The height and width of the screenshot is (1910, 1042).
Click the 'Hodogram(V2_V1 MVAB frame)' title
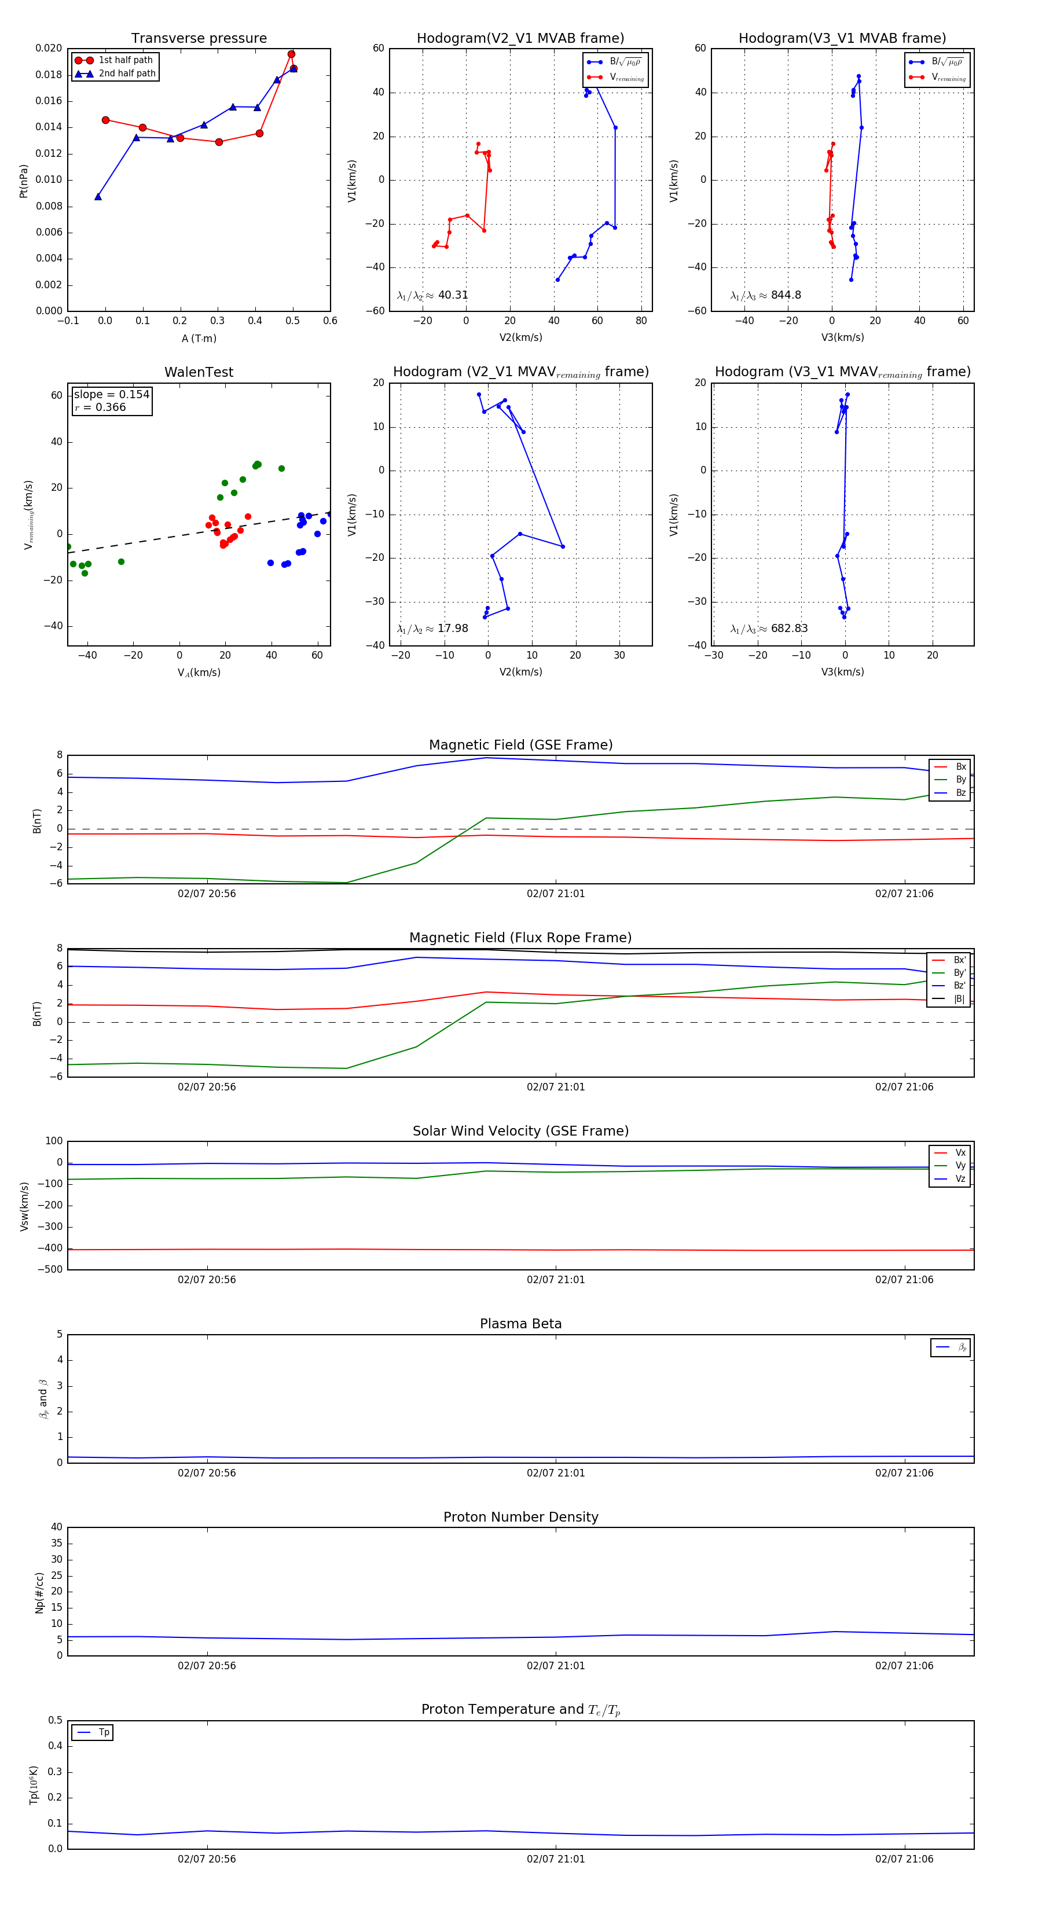click(520, 39)
